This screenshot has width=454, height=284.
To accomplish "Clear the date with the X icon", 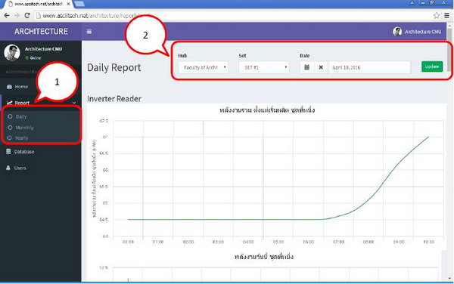I will tap(321, 67).
